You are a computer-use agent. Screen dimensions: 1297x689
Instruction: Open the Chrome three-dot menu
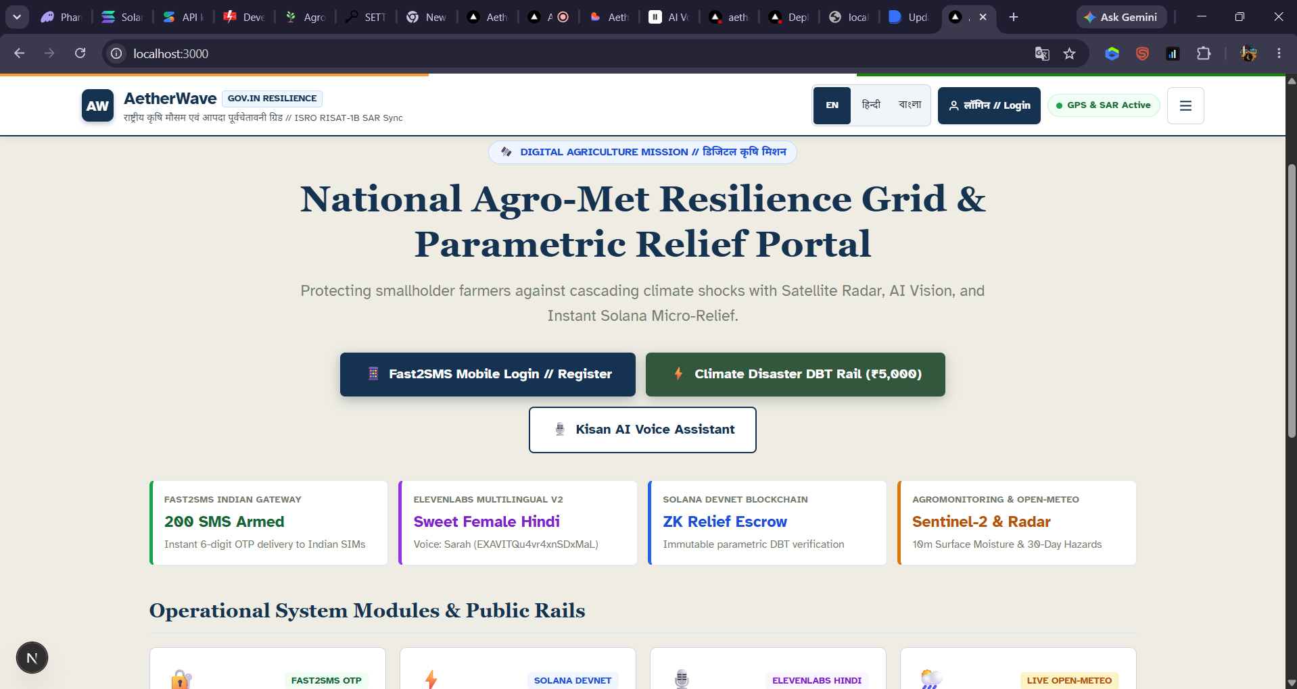click(x=1279, y=53)
